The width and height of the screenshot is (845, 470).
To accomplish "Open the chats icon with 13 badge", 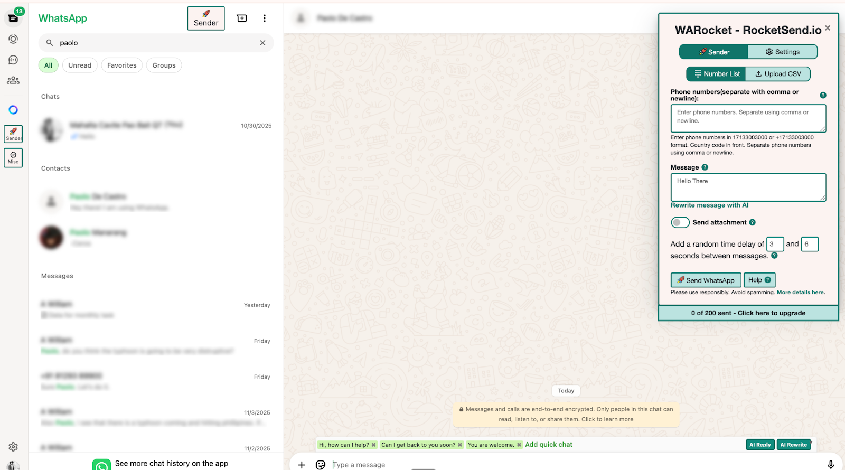I will (x=13, y=17).
